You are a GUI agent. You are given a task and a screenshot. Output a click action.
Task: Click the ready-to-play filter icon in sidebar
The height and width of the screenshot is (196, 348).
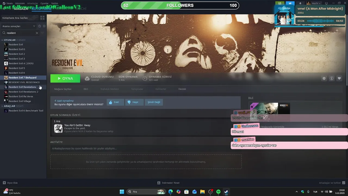click(44, 26)
